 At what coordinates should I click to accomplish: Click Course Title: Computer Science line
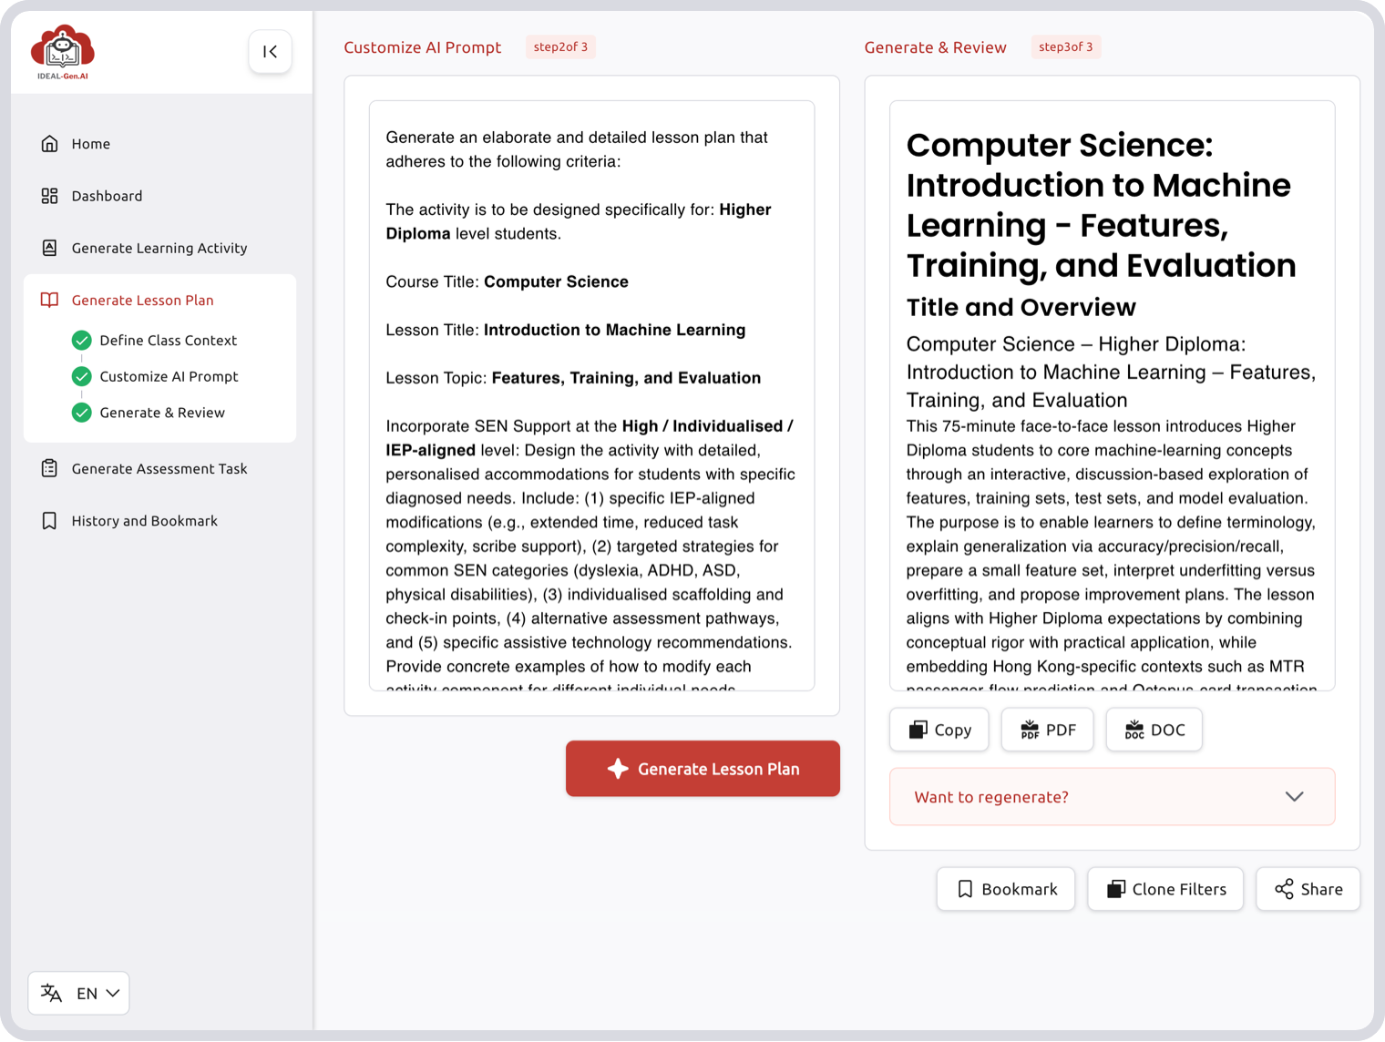tap(507, 281)
